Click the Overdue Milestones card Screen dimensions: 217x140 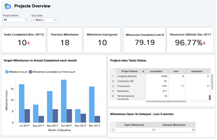65,40
